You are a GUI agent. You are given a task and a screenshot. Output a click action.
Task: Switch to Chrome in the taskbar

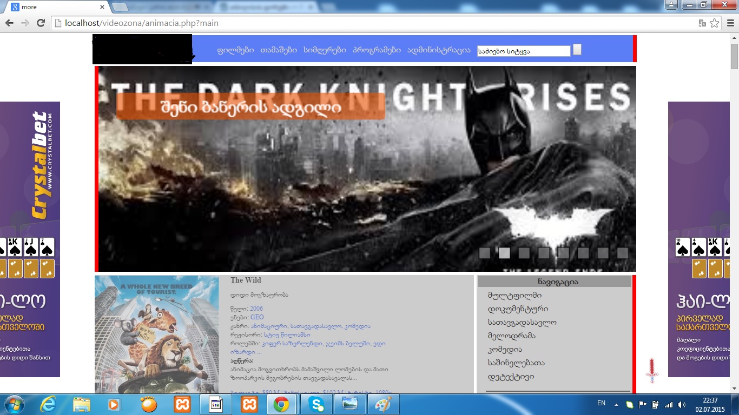(x=281, y=404)
